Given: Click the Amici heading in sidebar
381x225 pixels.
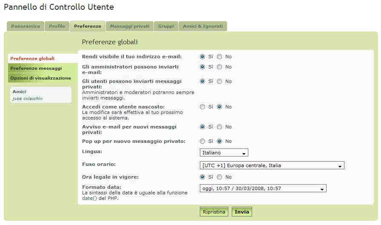Looking at the screenshot, I should point(20,91).
